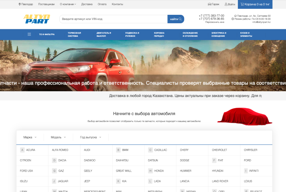Open the Кузов и элементы category
The height and width of the screenshot is (192, 286).
pos(246,34)
